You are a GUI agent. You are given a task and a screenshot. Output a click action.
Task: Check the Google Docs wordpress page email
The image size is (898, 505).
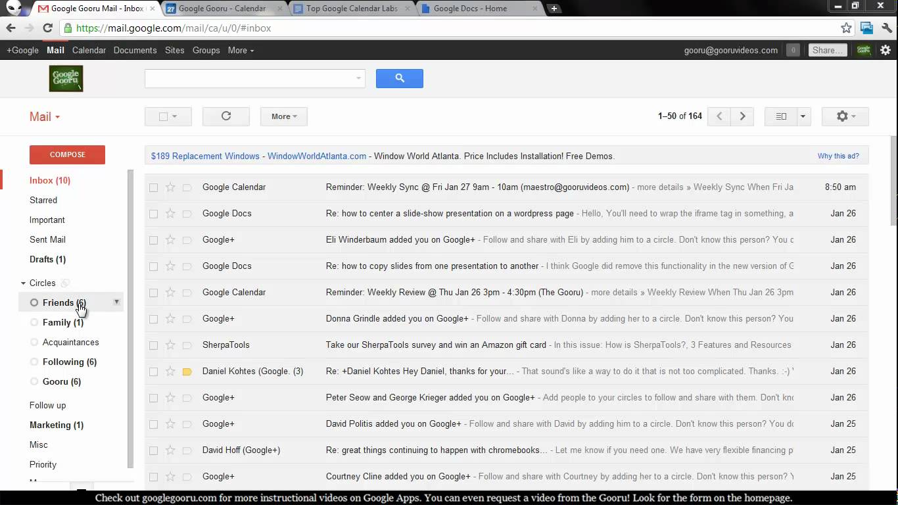pyautogui.click(x=153, y=214)
